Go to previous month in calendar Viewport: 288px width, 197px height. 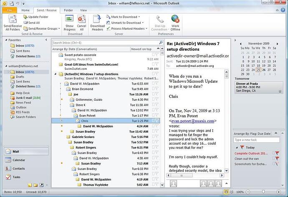tap(240, 44)
